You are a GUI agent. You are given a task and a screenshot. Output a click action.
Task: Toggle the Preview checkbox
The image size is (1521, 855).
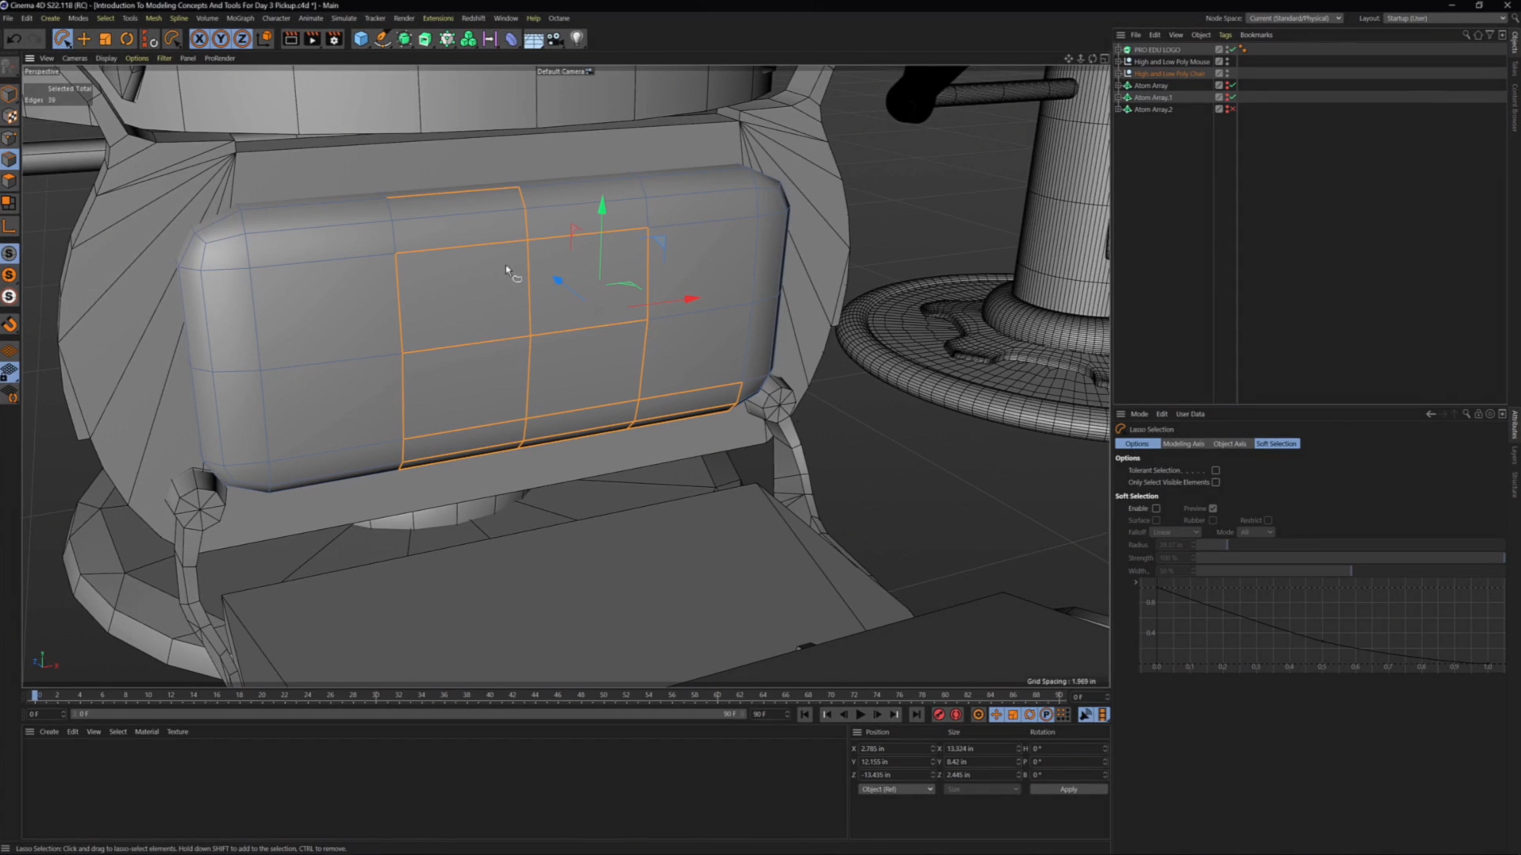tap(1213, 508)
